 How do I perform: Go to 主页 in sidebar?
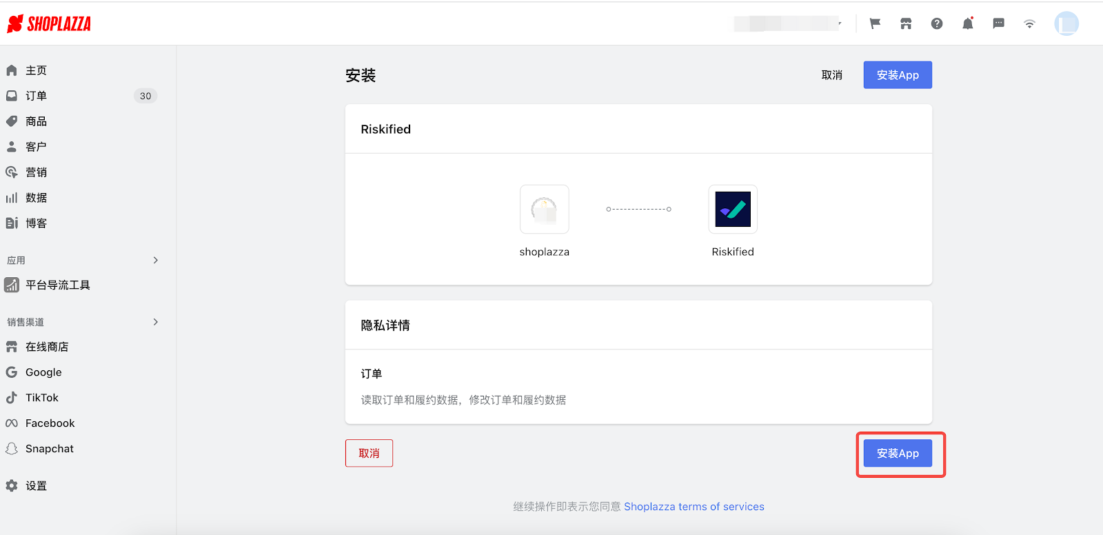pyautogui.click(x=37, y=70)
